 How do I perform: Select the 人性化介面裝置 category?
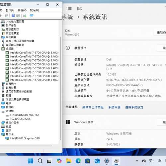pyautogui.click(x=15, y=22)
